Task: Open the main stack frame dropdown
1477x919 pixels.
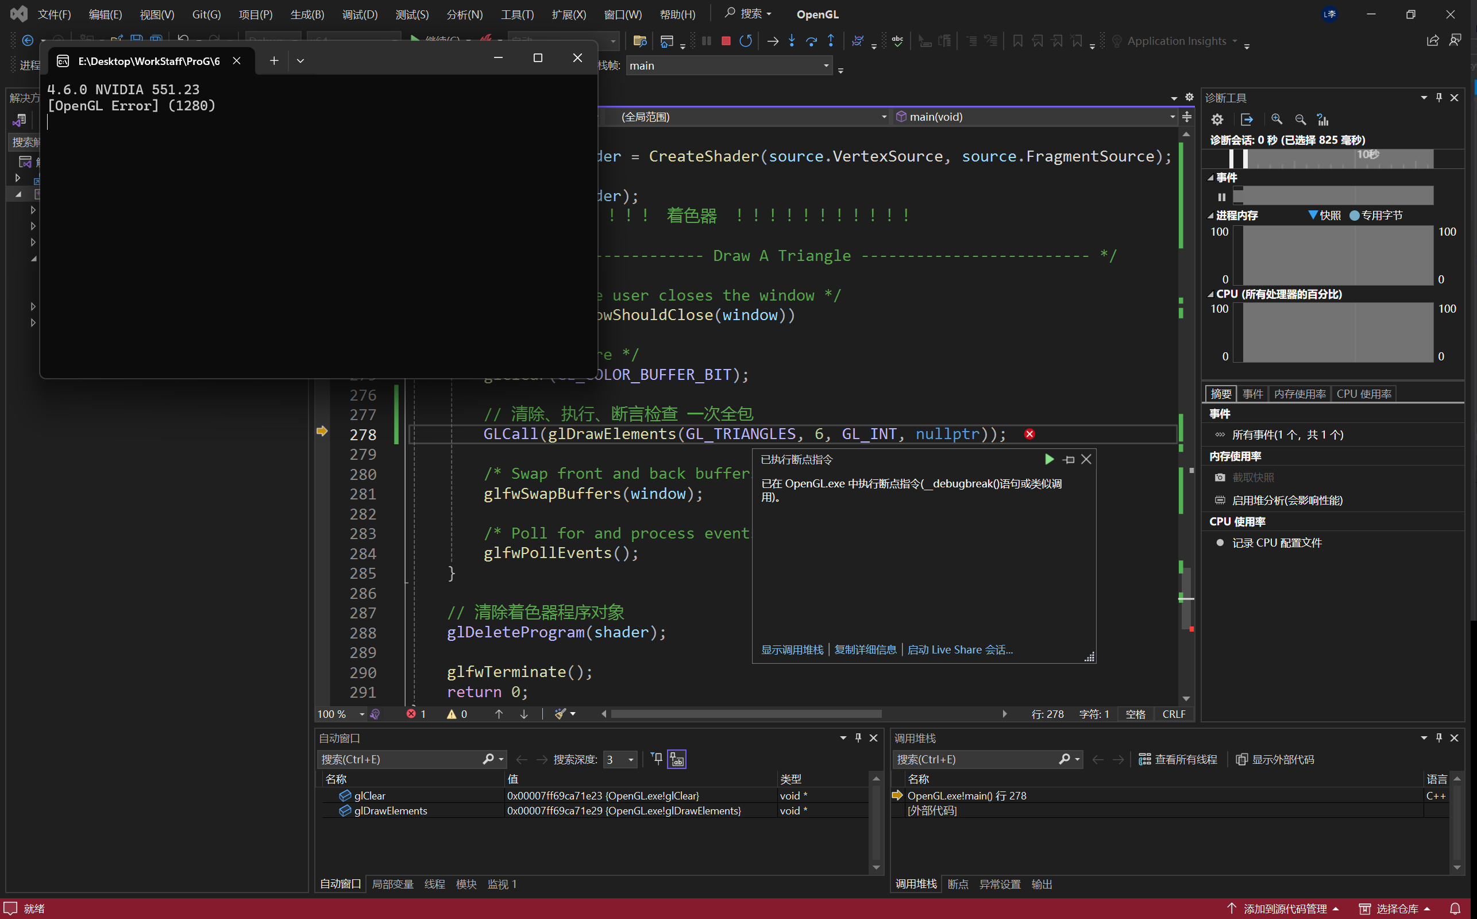Action: [x=826, y=66]
